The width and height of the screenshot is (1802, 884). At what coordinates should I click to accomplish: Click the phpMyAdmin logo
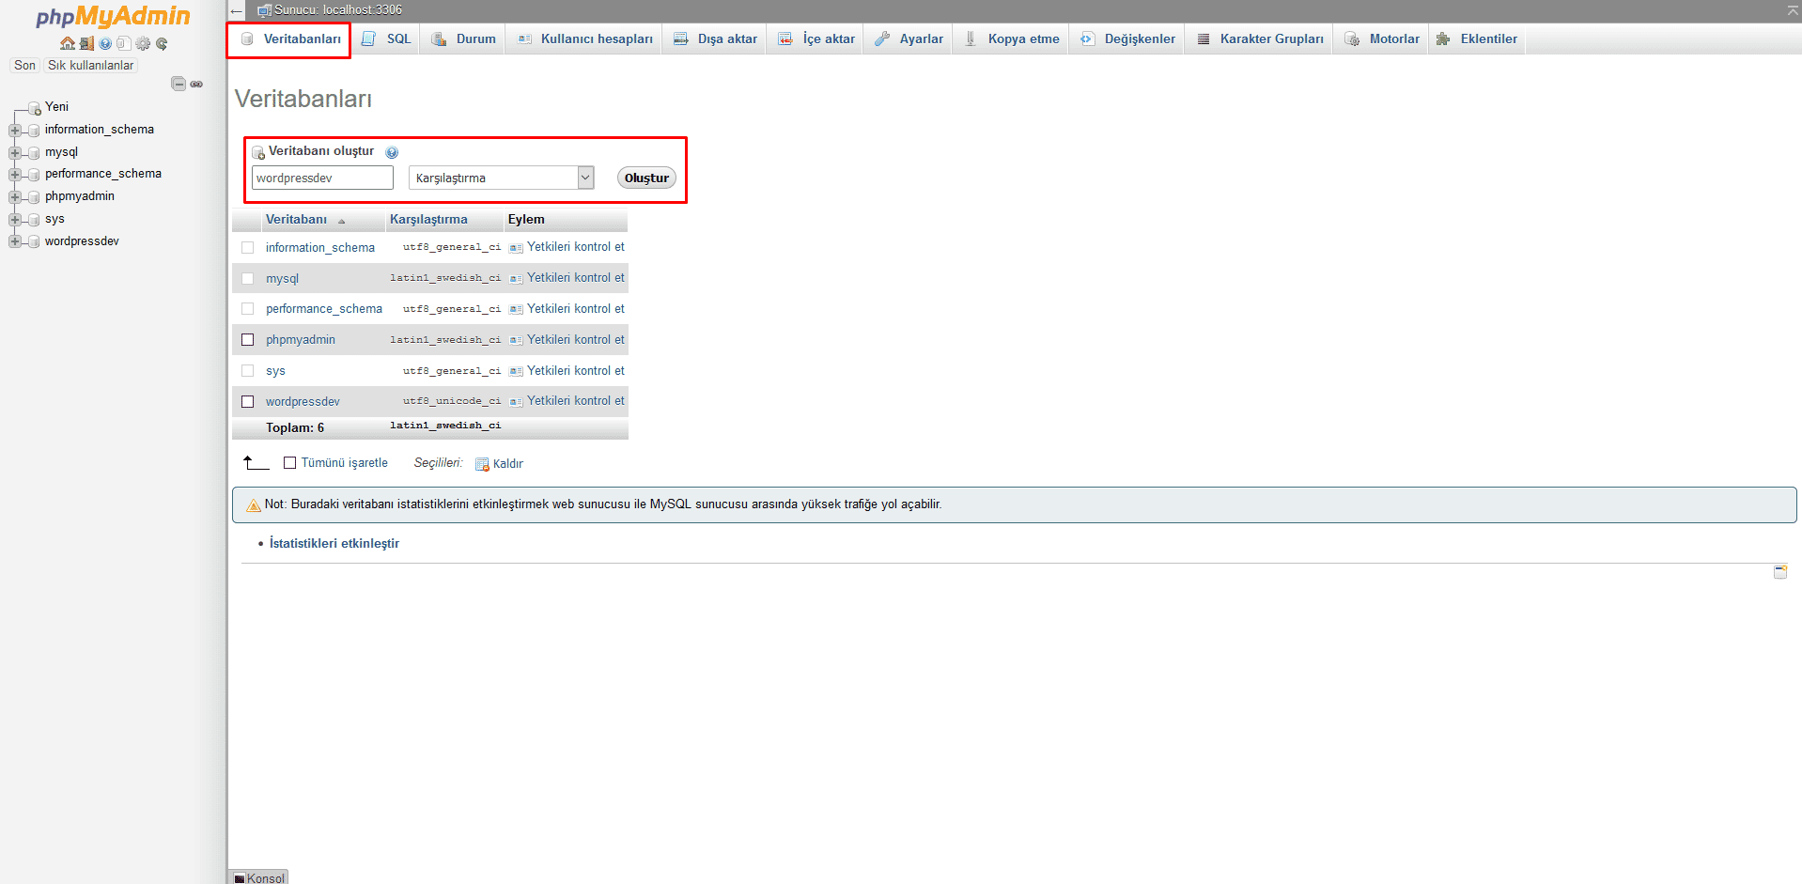[x=113, y=16]
